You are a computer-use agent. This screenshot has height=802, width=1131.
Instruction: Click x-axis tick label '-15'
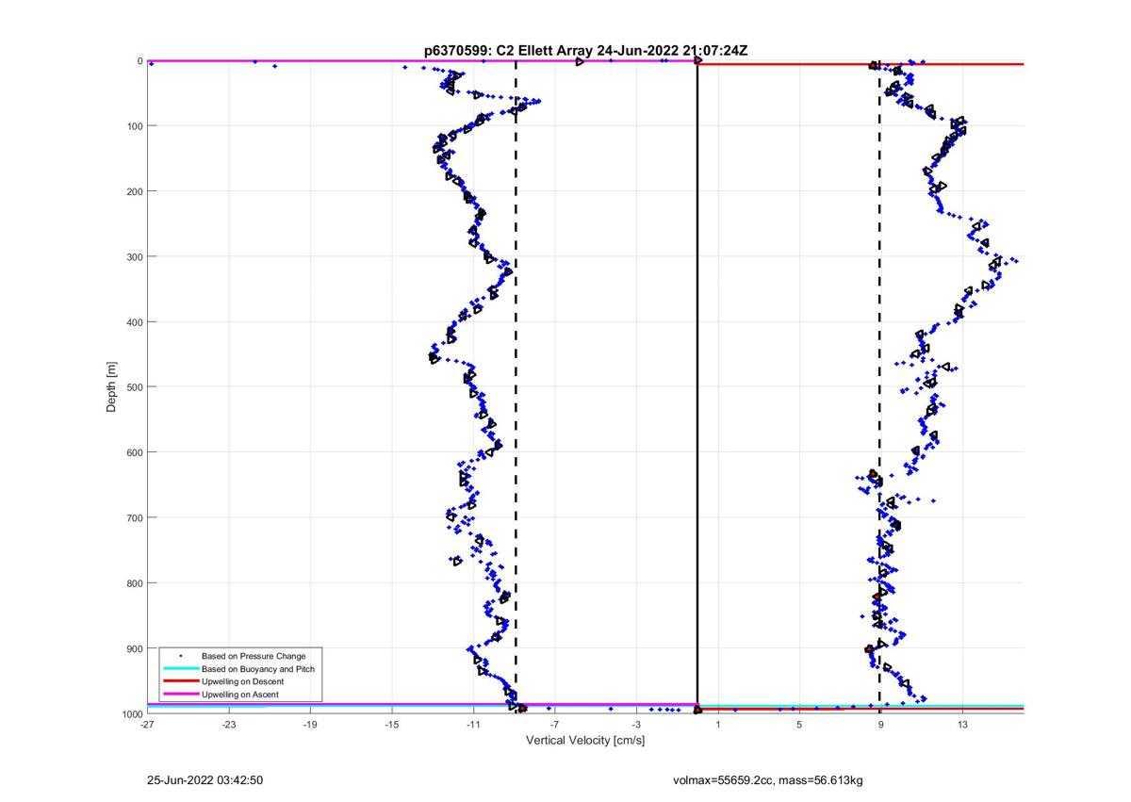tap(392, 725)
